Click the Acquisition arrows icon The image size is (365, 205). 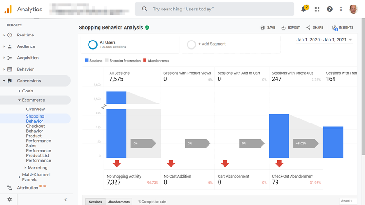point(10,58)
